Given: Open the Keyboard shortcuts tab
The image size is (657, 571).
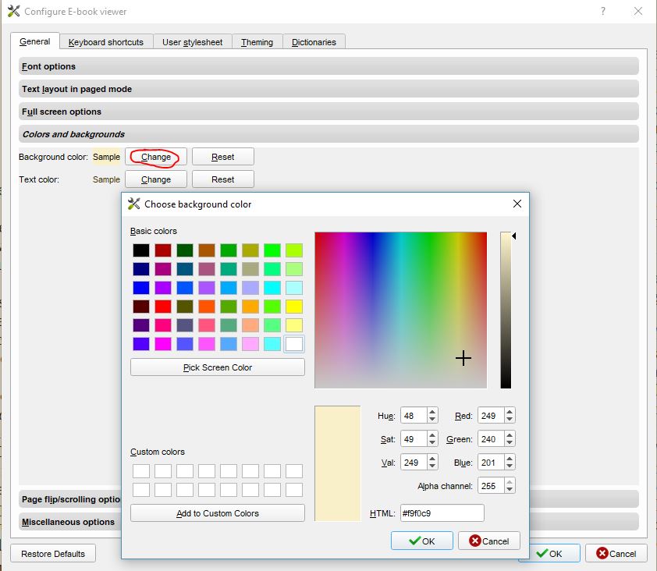Looking at the screenshot, I should click(106, 42).
